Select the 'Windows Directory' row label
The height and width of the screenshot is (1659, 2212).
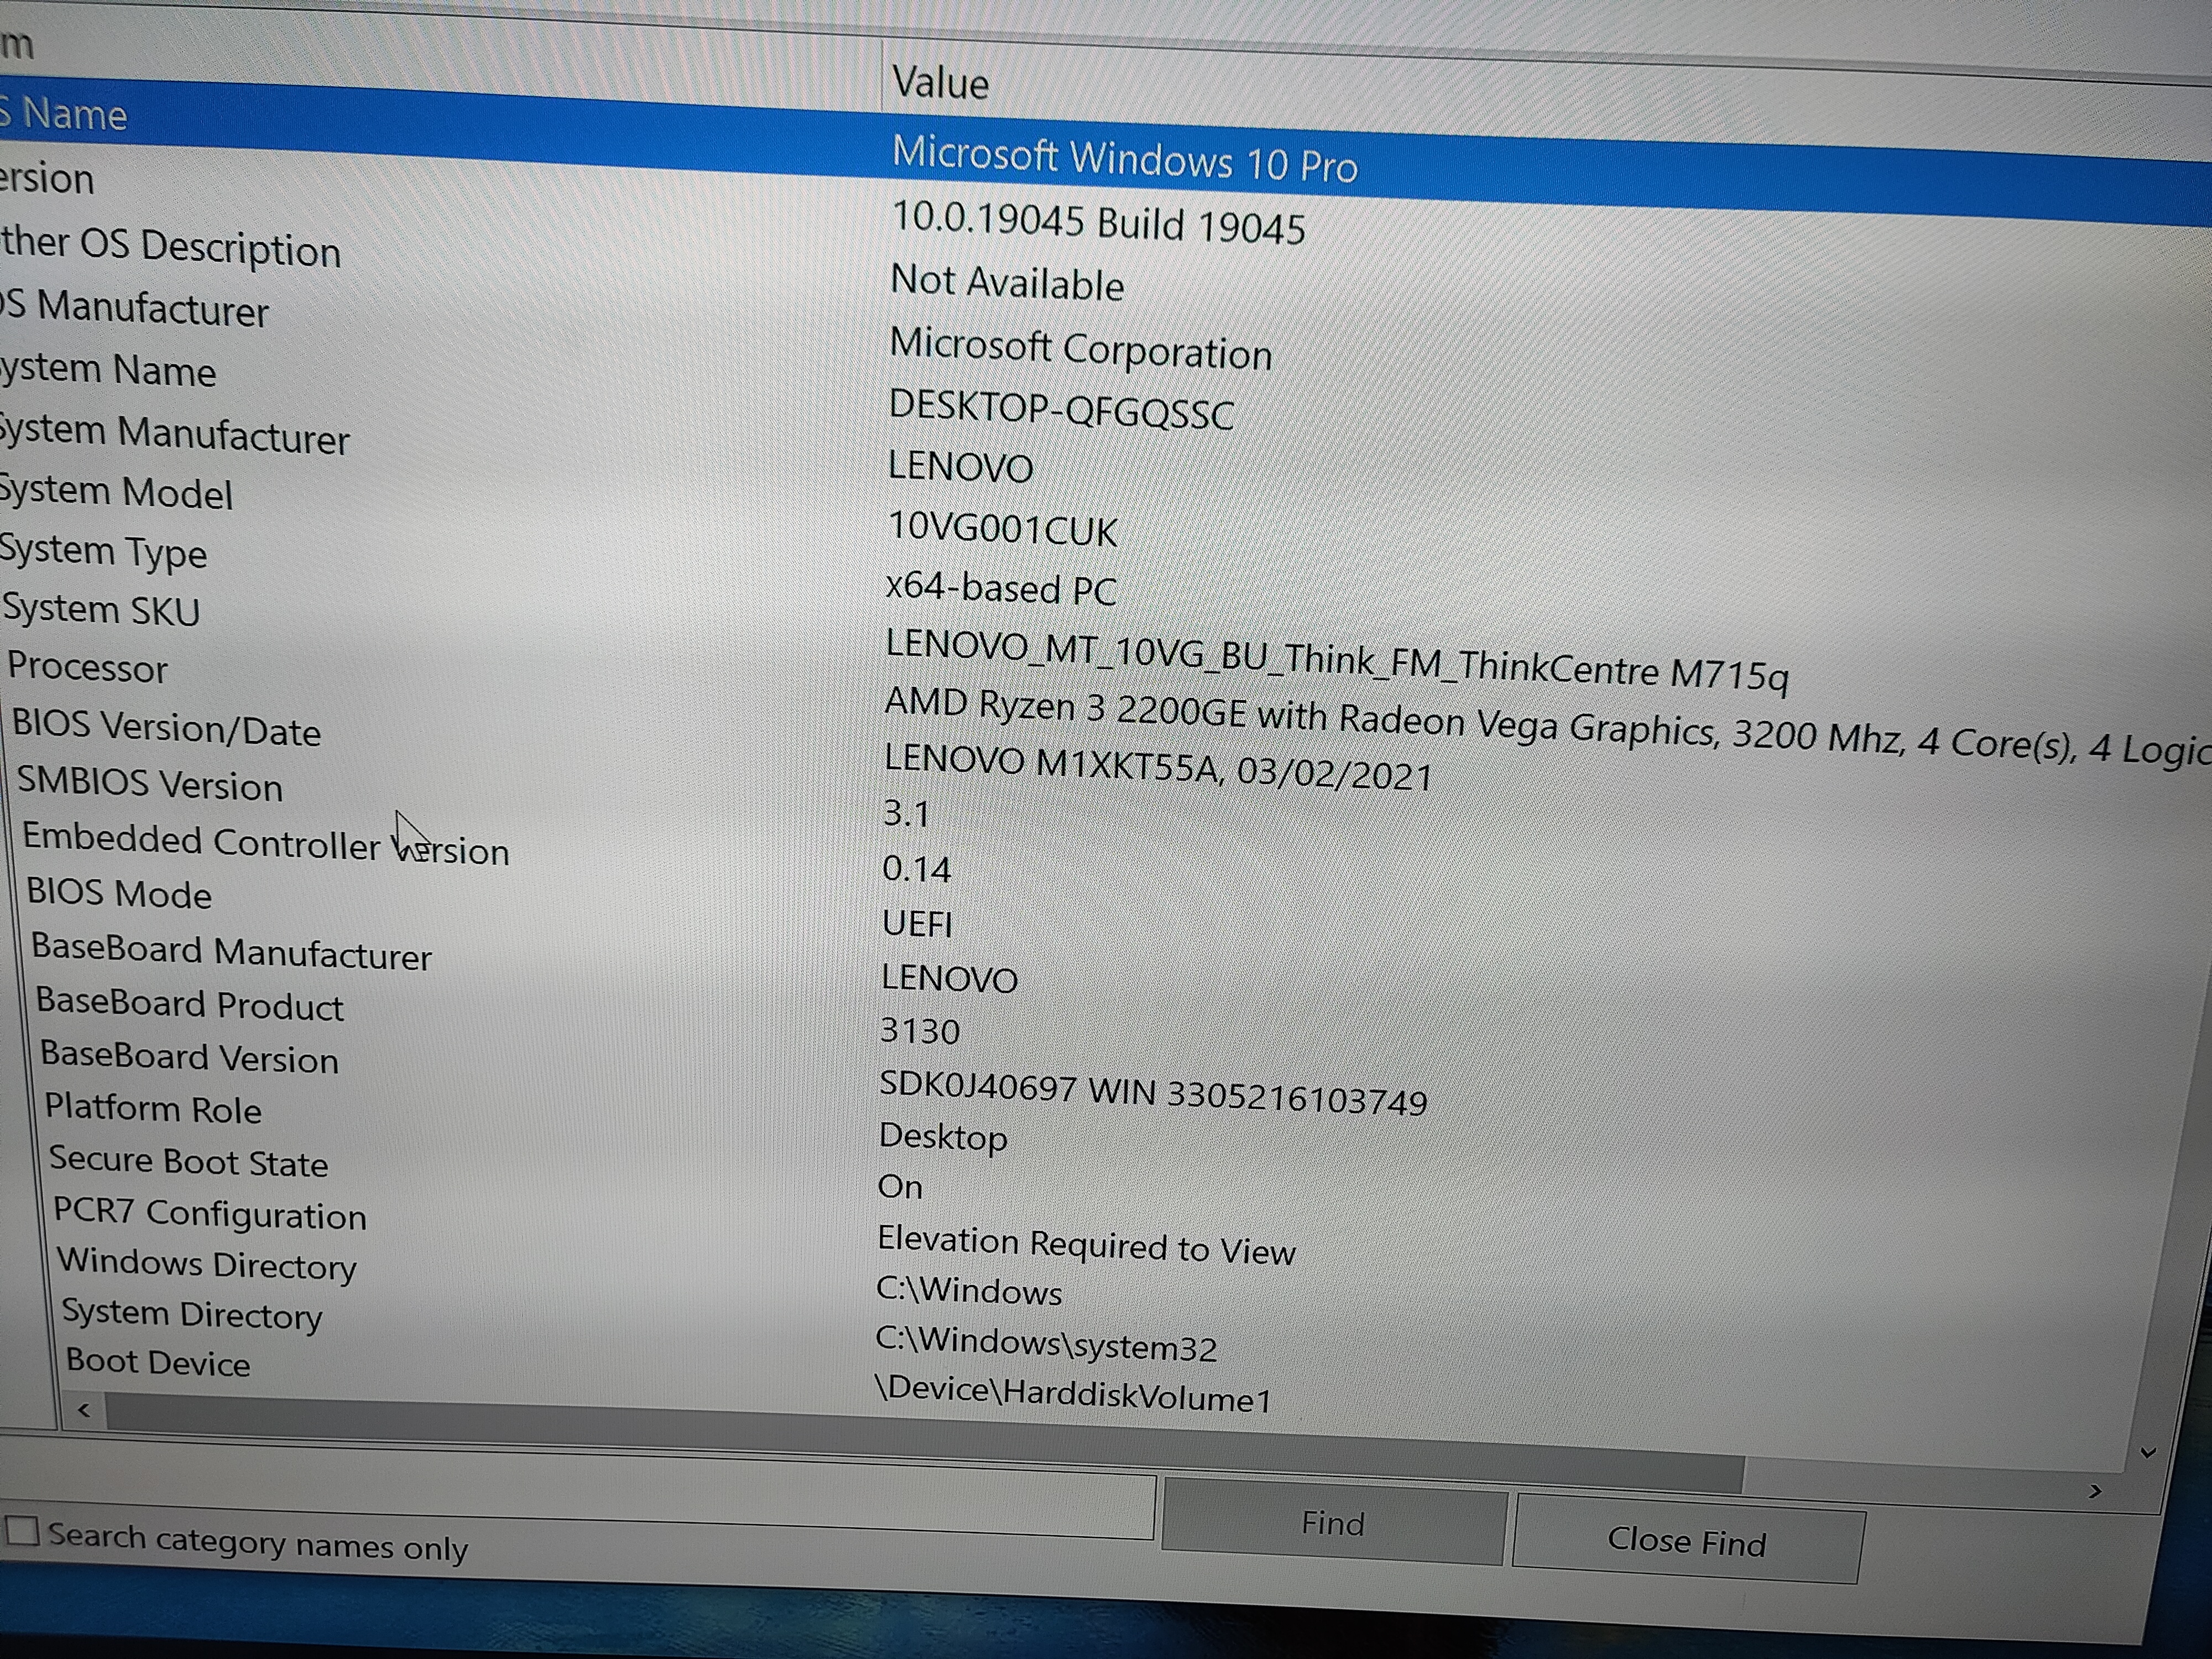coord(207,1264)
